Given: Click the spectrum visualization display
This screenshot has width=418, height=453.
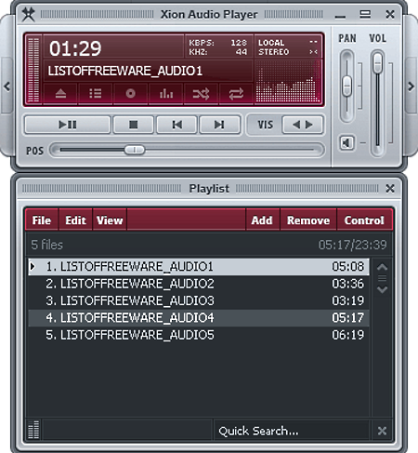Looking at the screenshot, I should click(x=287, y=82).
